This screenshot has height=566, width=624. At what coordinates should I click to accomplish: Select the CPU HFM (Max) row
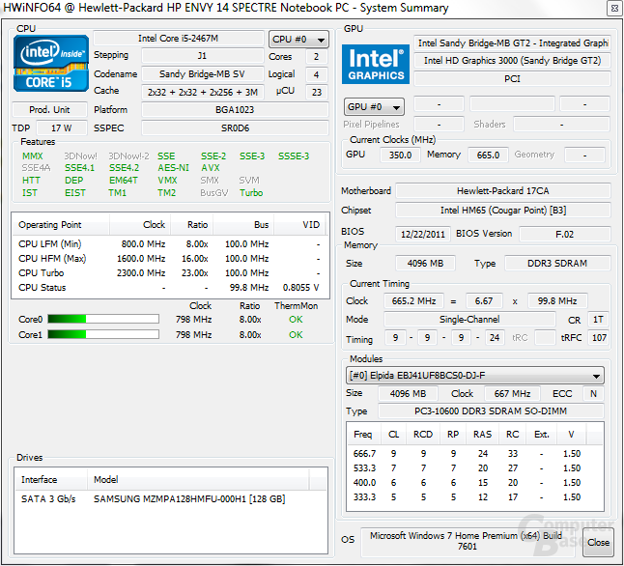coord(170,259)
